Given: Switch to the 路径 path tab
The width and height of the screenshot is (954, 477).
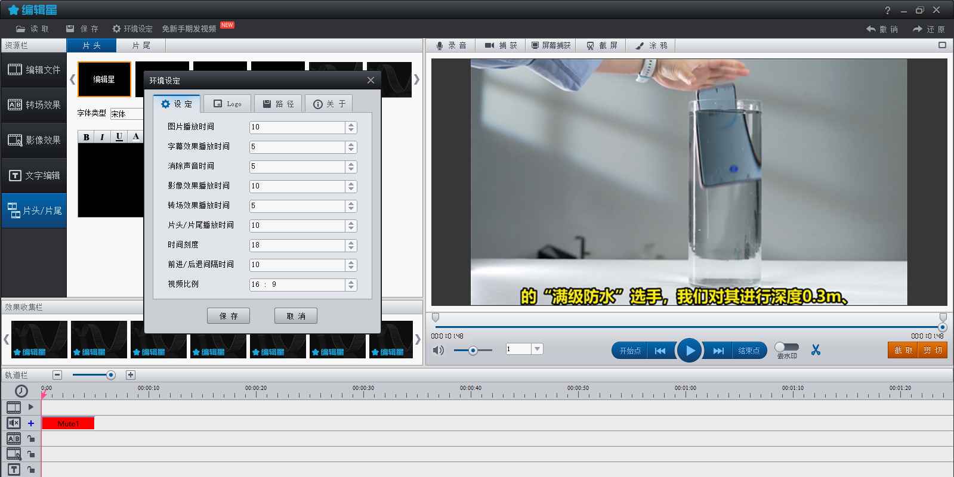Looking at the screenshot, I should pyautogui.click(x=278, y=104).
